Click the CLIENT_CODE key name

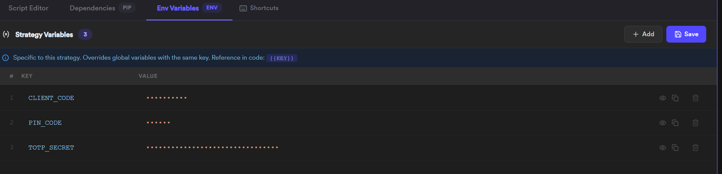click(x=51, y=98)
